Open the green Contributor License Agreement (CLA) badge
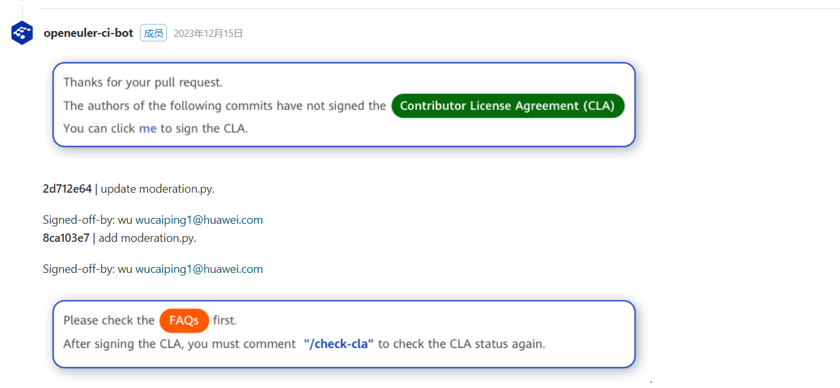Image resolution: width=840 pixels, height=388 pixels. pyautogui.click(x=507, y=105)
